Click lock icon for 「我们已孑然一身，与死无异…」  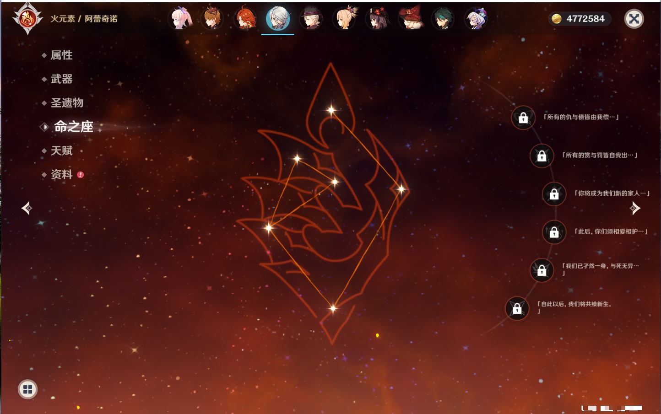(542, 270)
